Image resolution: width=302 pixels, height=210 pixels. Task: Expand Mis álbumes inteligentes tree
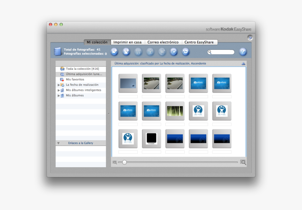(x=59, y=90)
